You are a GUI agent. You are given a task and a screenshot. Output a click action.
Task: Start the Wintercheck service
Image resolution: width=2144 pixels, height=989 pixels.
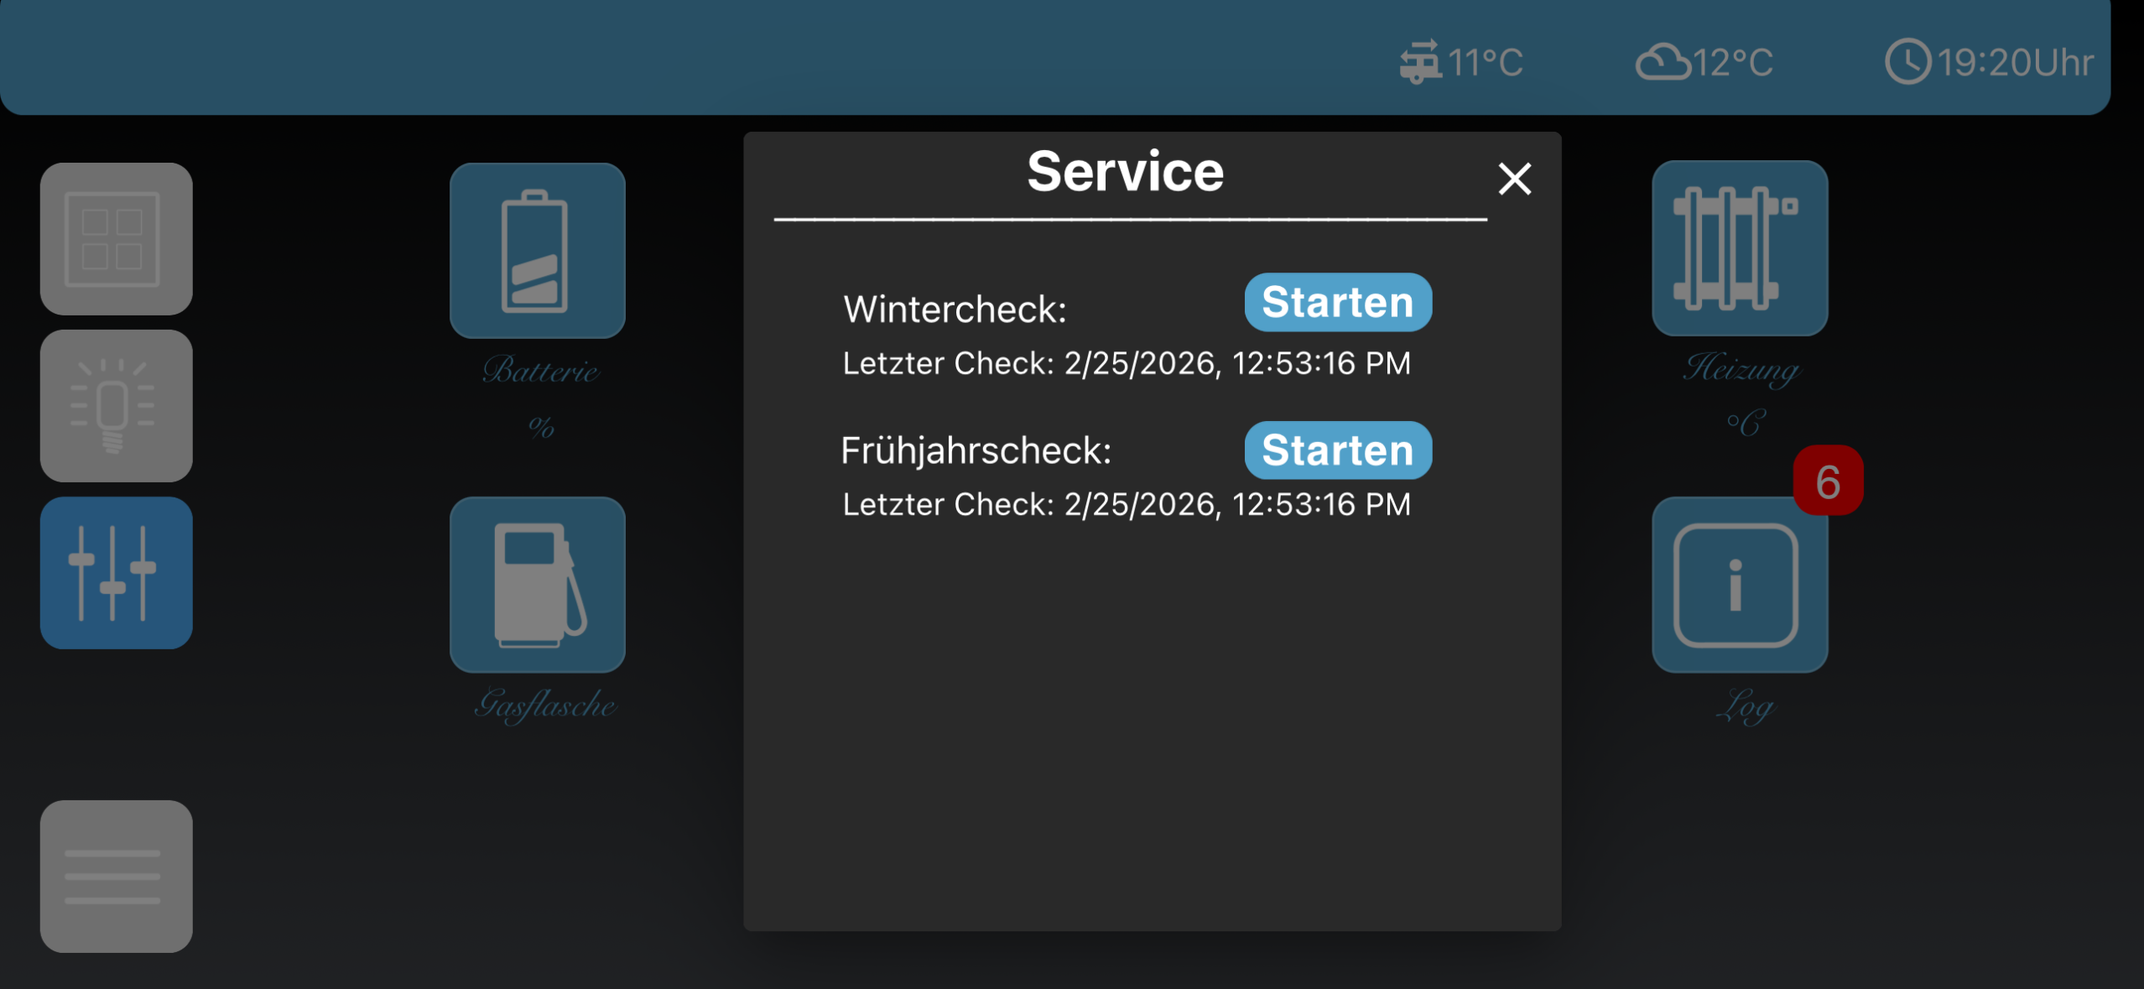click(x=1337, y=302)
